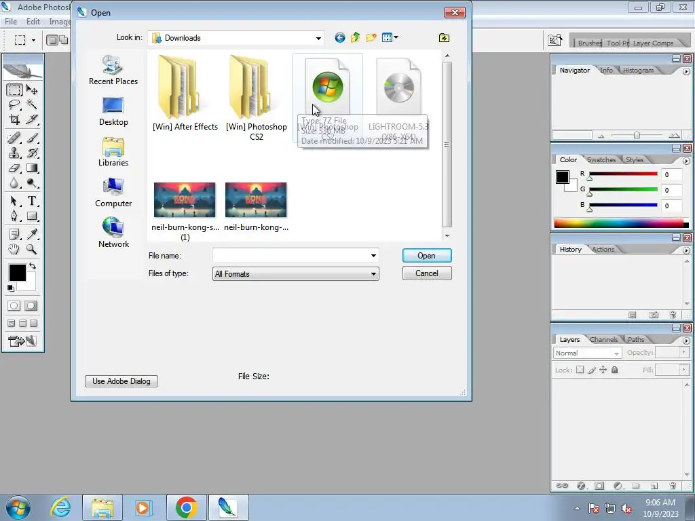Switch to the Swatches tab

pos(601,159)
